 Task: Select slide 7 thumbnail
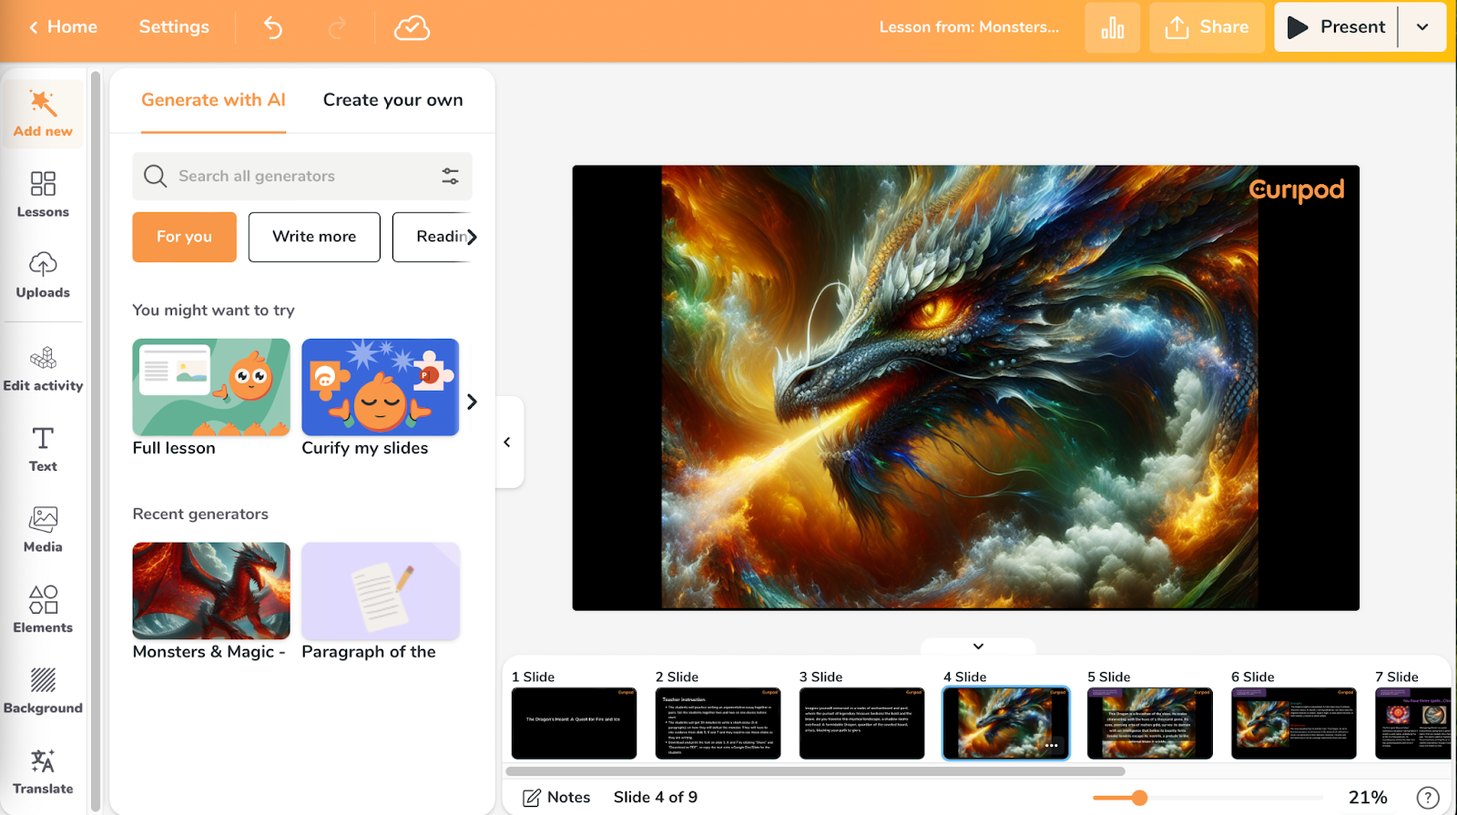pyautogui.click(x=1412, y=723)
